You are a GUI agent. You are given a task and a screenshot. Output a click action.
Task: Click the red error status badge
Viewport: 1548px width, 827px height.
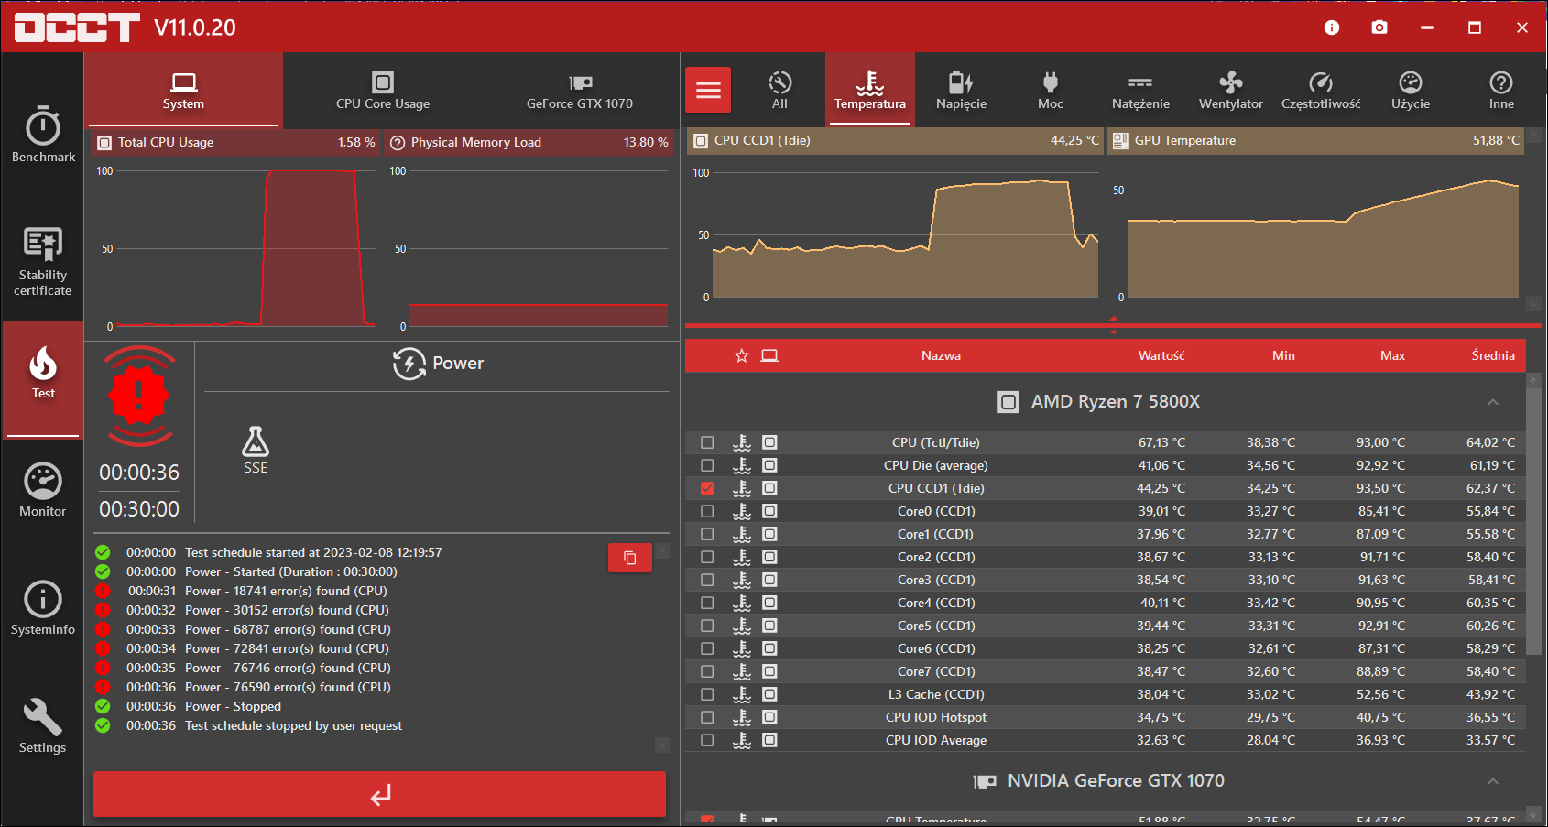click(x=139, y=396)
